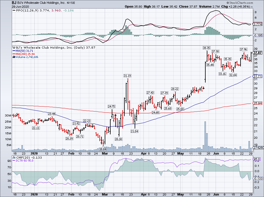Click the 37.96 price annotation
The height and width of the screenshot is (197, 264).
coord(243,49)
